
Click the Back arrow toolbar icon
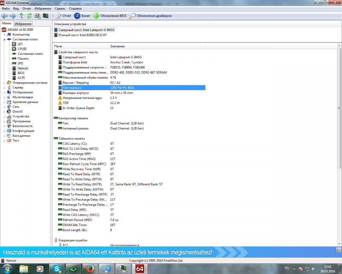point(5,16)
